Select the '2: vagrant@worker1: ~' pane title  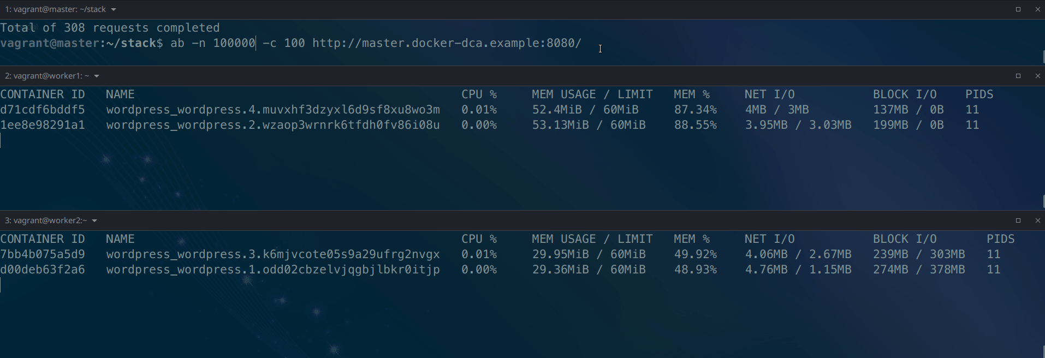tap(47, 76)
